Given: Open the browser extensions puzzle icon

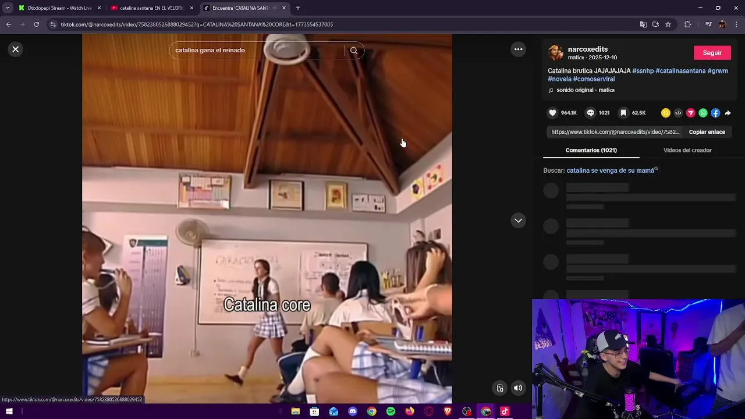Looking at the screenshot, I should click(x=688, y=24).
